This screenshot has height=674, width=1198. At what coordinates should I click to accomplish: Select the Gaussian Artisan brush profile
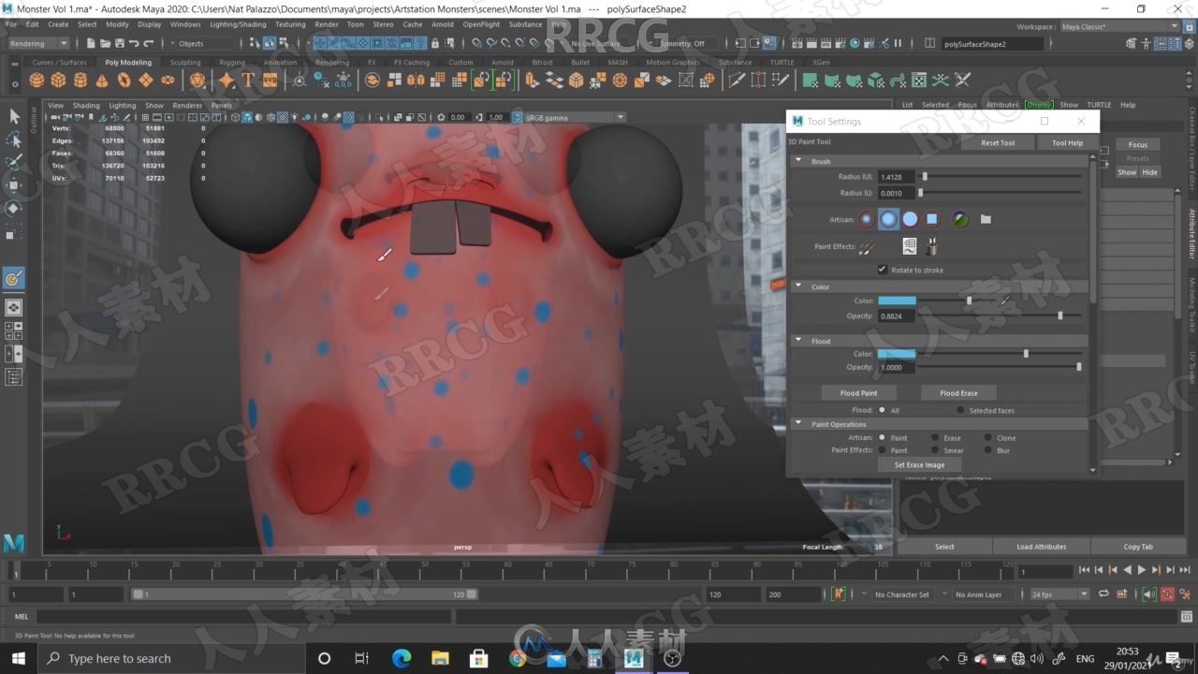pyautogui.click(x=867, y=219)
